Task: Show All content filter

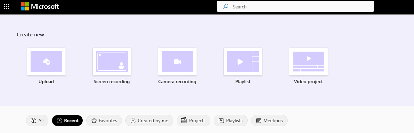Action: pos(37,121)
